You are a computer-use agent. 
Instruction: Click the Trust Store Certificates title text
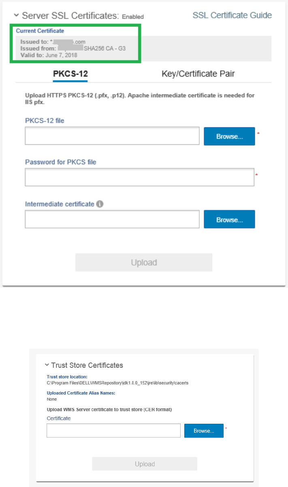(x=87, y=365)
